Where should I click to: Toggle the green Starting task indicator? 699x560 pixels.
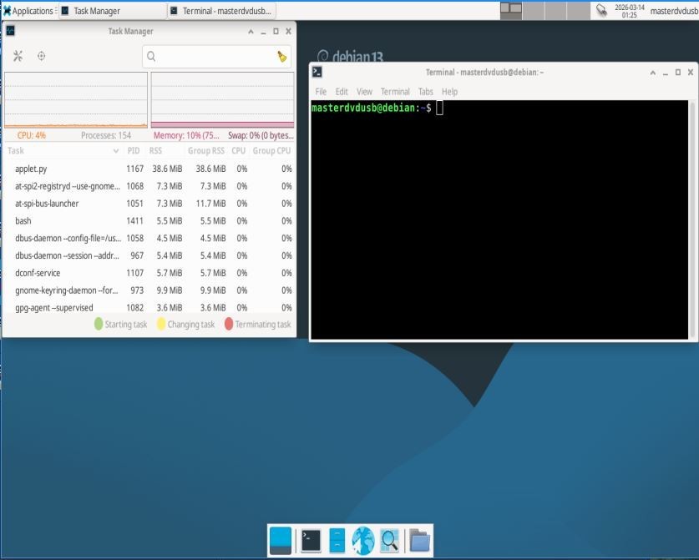99,324
